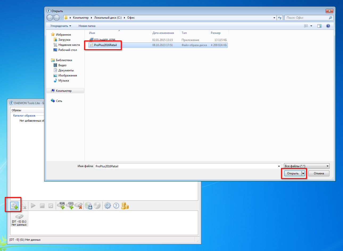Select Загрузки in the favorites list
This screenshot has width=343, height=251.
coord(64,40)
